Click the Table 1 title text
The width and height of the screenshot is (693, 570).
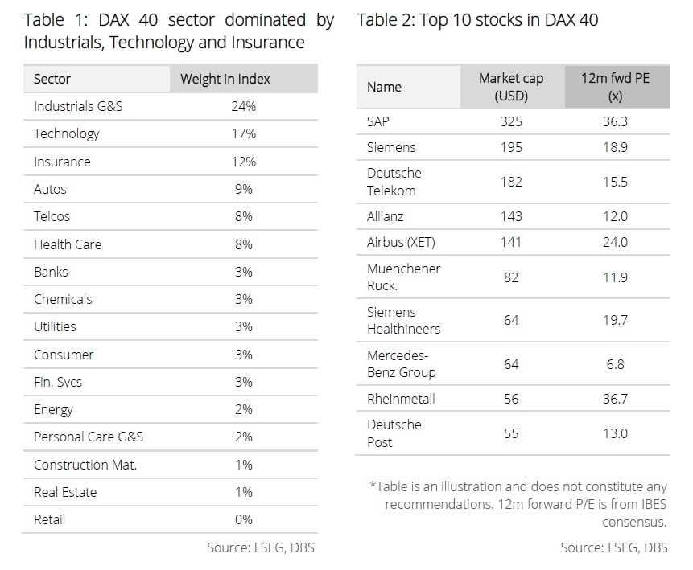click(x=179, y=31)
